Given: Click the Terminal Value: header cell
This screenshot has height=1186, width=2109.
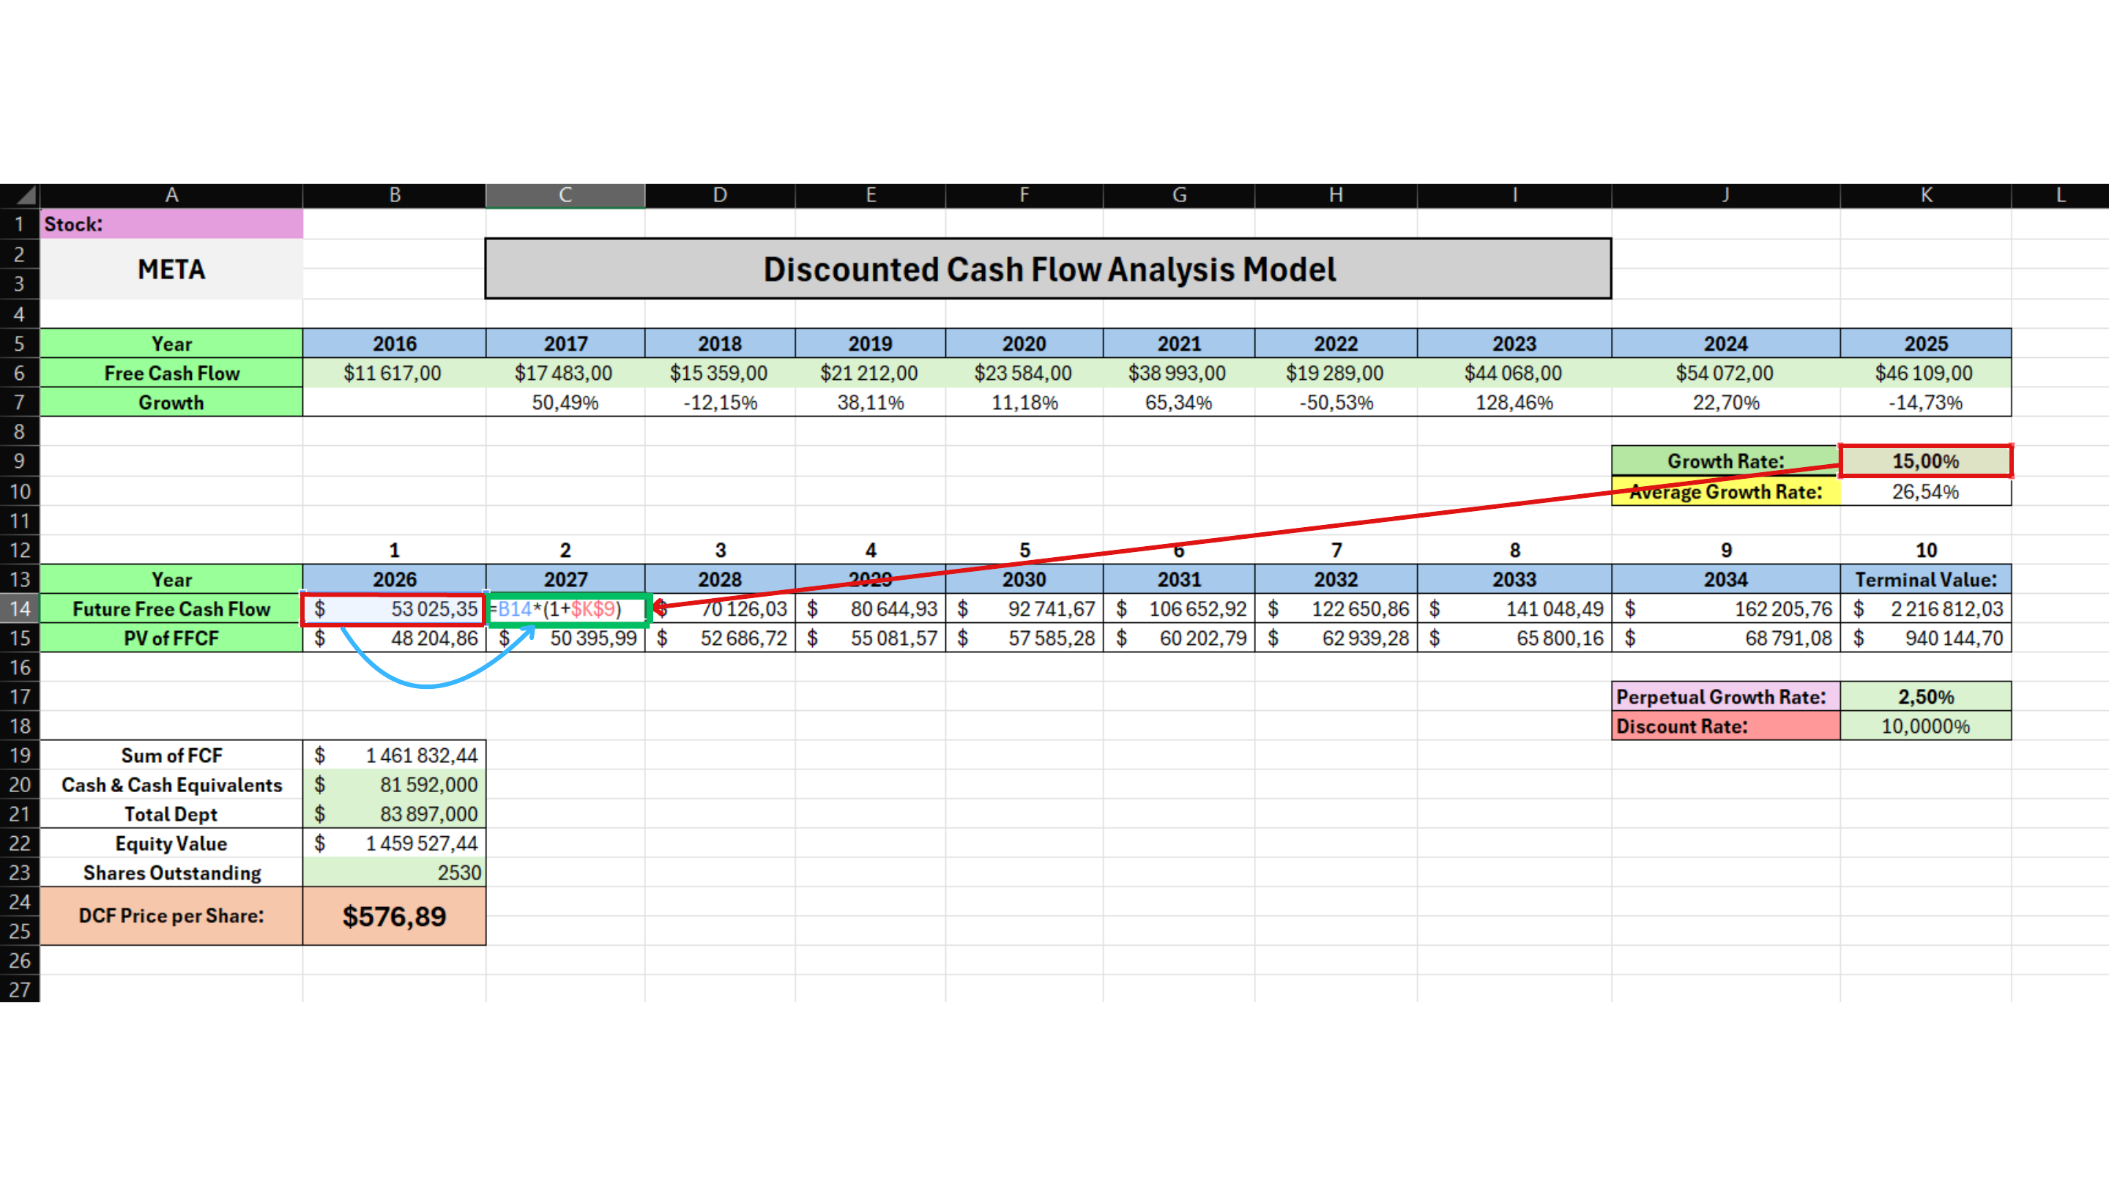Looking at the screenshot, I should [1926, 580].
